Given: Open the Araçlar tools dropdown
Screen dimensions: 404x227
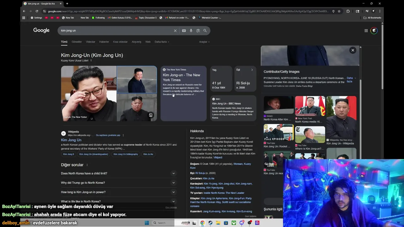Looking at the screenshot, I should coord(204,42).
